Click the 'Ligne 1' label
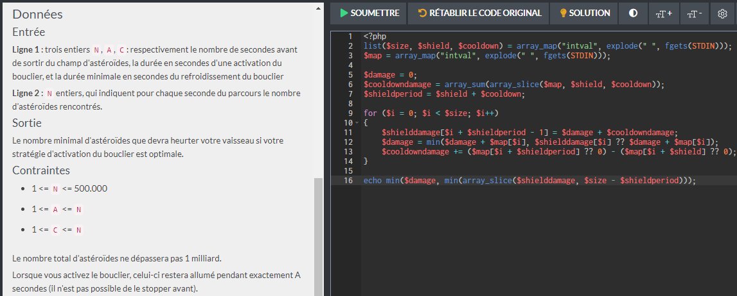Viewport: 737px width, 296px height. pos(26,49)
